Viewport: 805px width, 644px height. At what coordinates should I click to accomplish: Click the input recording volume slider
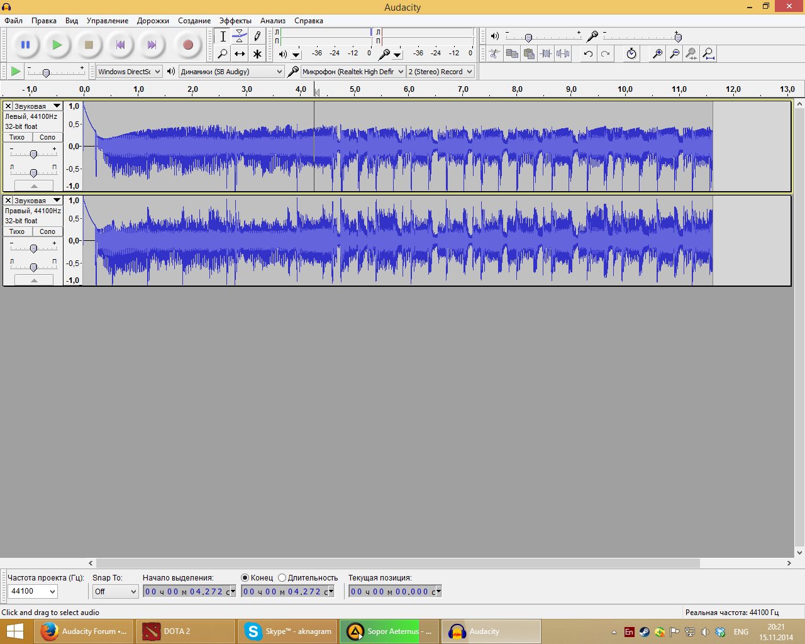[641, 36]
